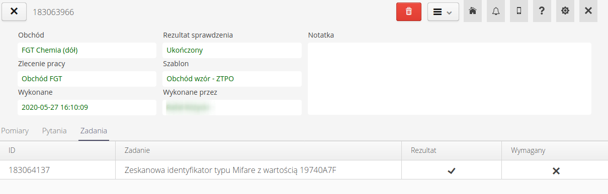This screenshot has height=194, width=608.
Task: Go to the home icon
Action: point(472,11)
